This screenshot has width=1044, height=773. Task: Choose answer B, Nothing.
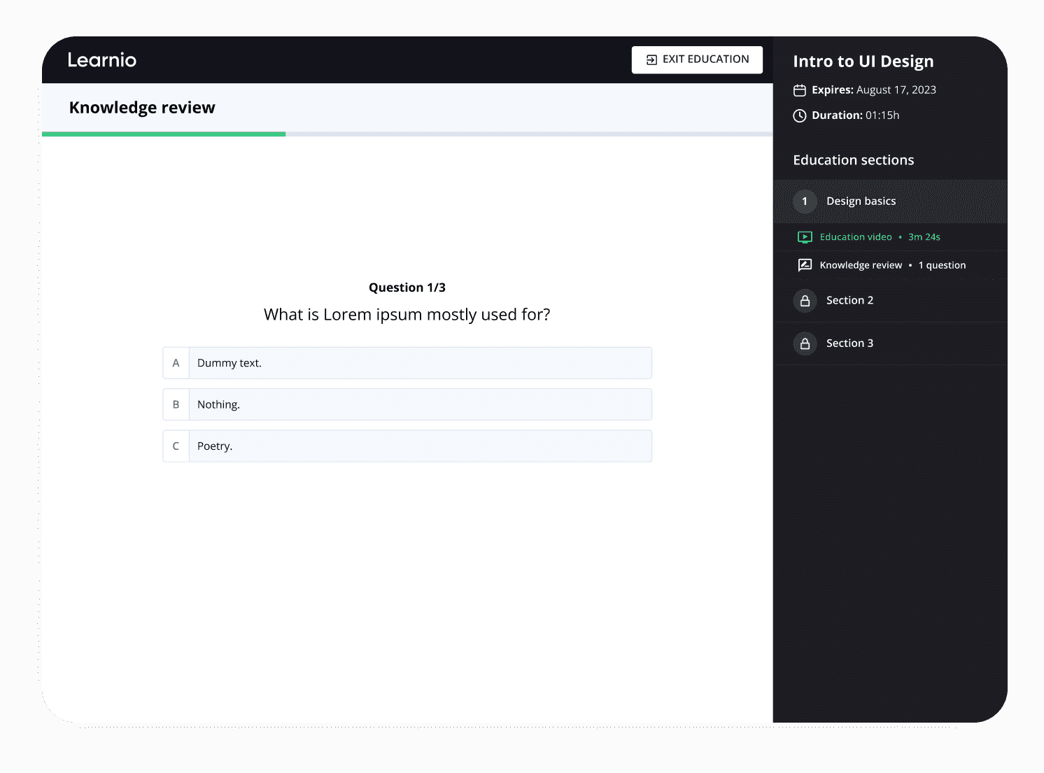[x=407, y=404]
